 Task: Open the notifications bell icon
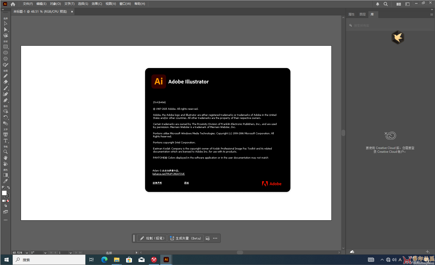(378, 4)
